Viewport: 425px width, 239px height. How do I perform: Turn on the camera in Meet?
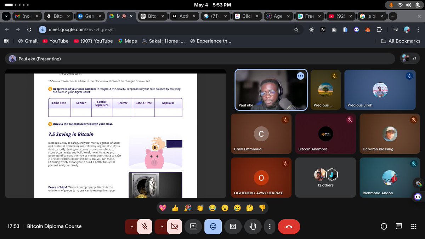(x=175, y=227)
